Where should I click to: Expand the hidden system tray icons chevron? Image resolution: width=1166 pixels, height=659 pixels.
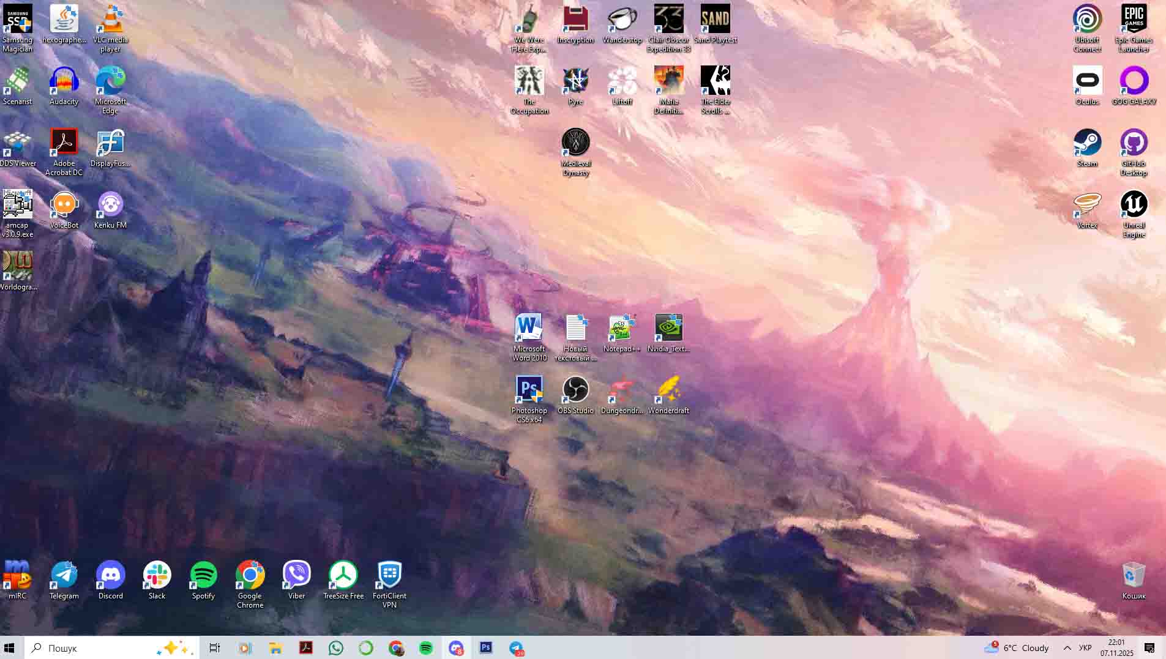tap(1067, 648)
